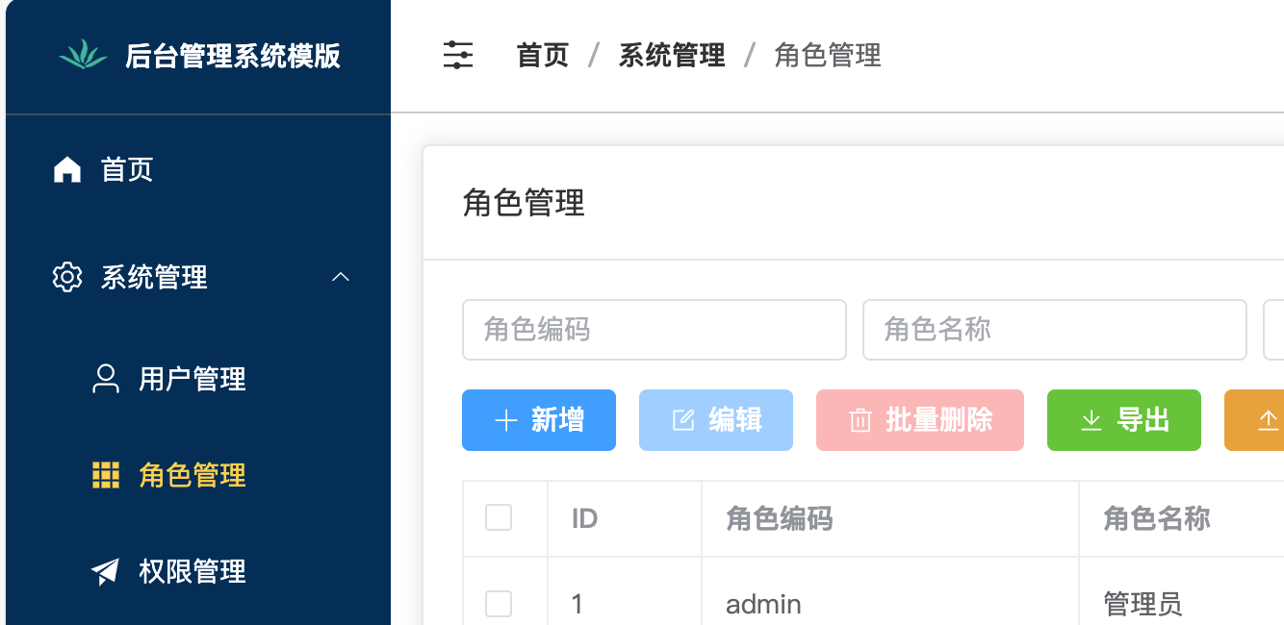The height and width of the screenshot is (625, 1284).
Task: Tick the select-all checkbox in table header
Action: coord(499,518)
